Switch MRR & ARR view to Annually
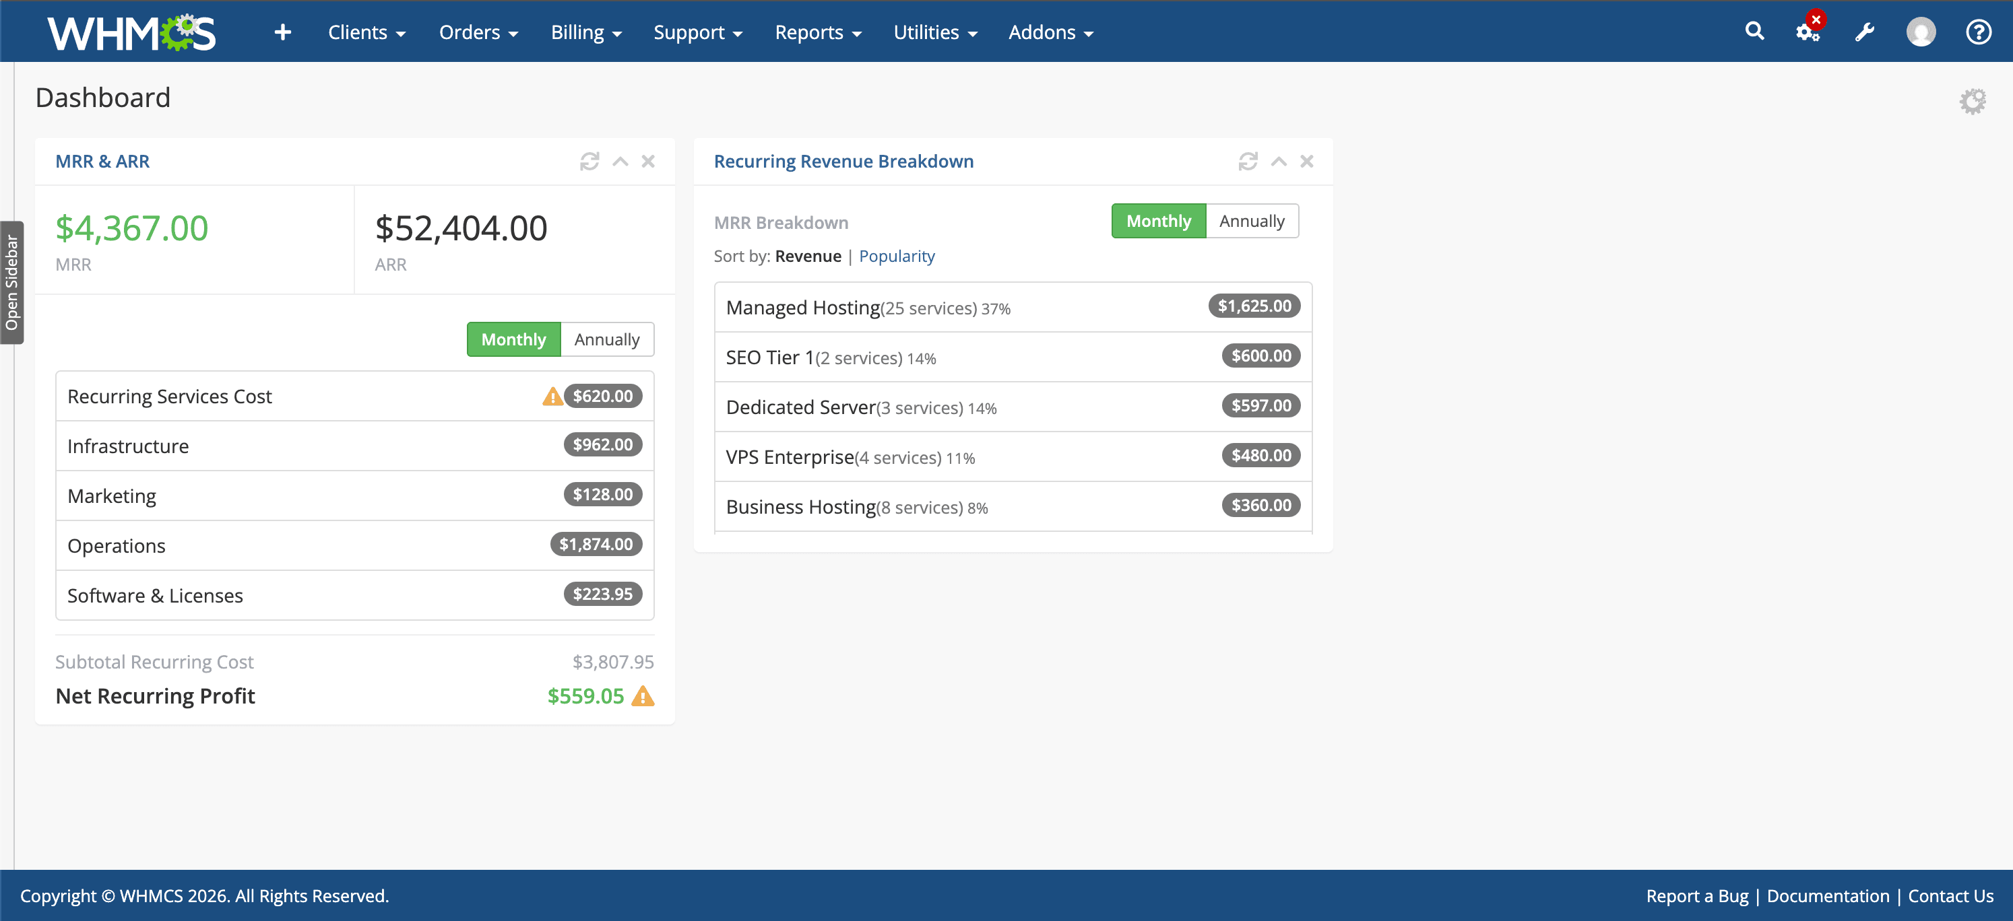The height and width of the screenshot is (921, 2013). point(606,339)
